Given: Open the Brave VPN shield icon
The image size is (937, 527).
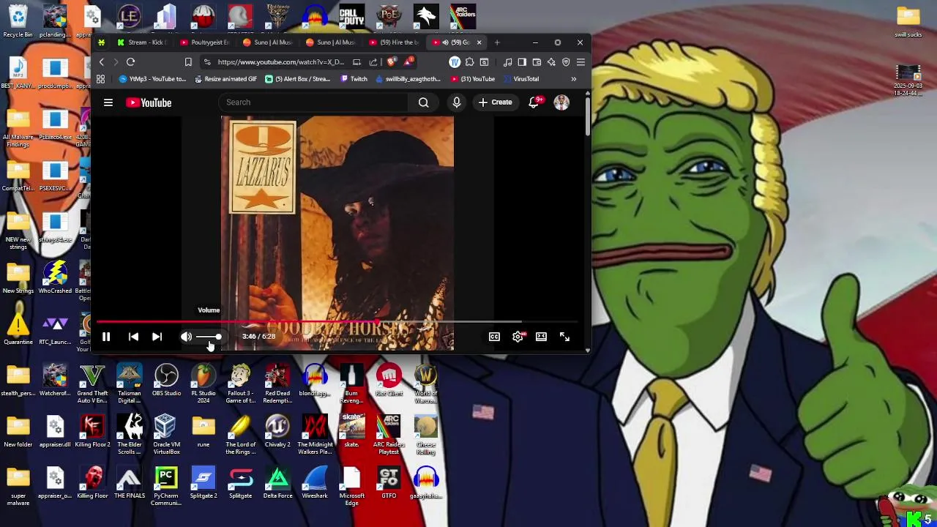Looking at the screenshot, I should point(566,62).
